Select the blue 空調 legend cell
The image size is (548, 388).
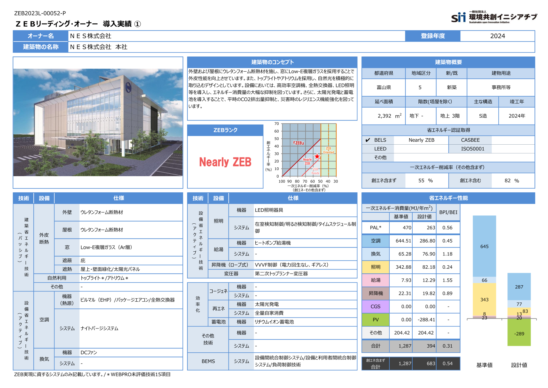pos(375,241)
